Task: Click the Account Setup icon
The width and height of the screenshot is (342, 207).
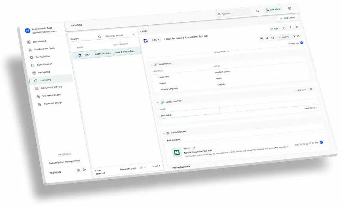Action: click(39, 104)
